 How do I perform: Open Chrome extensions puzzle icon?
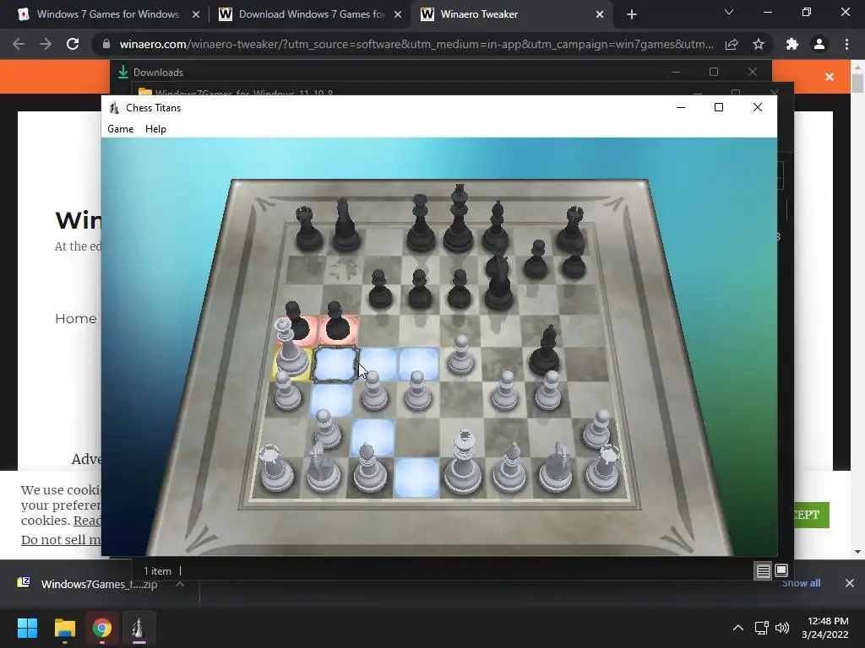click(x=792, y=44)
